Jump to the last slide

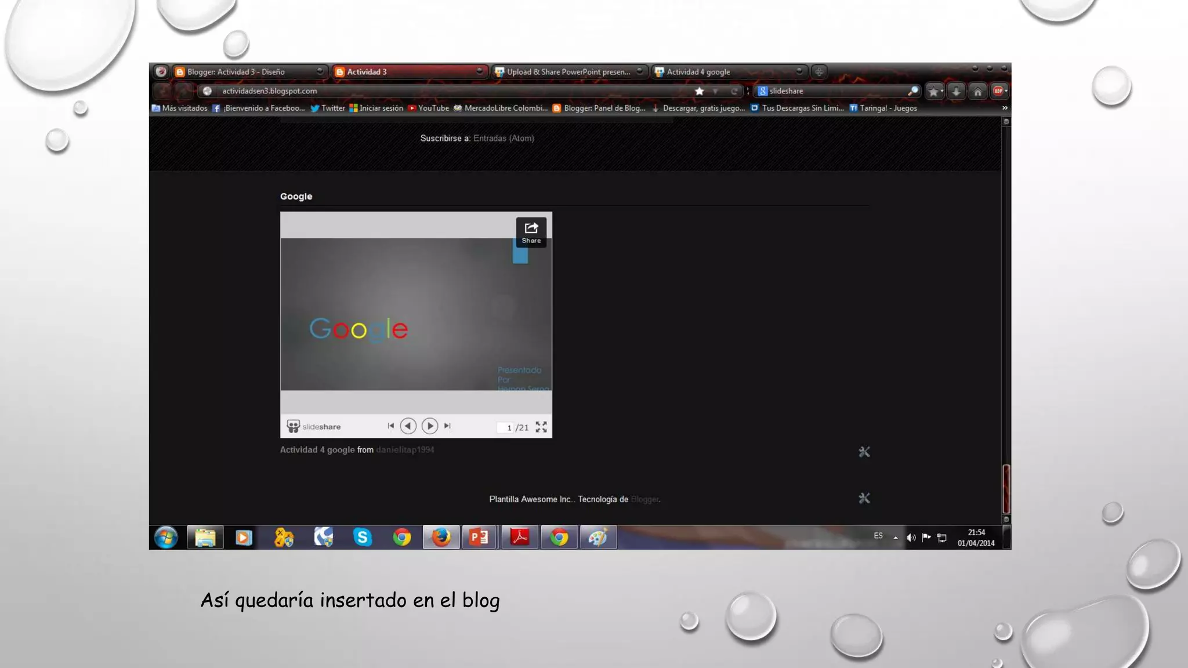[447, 426]
